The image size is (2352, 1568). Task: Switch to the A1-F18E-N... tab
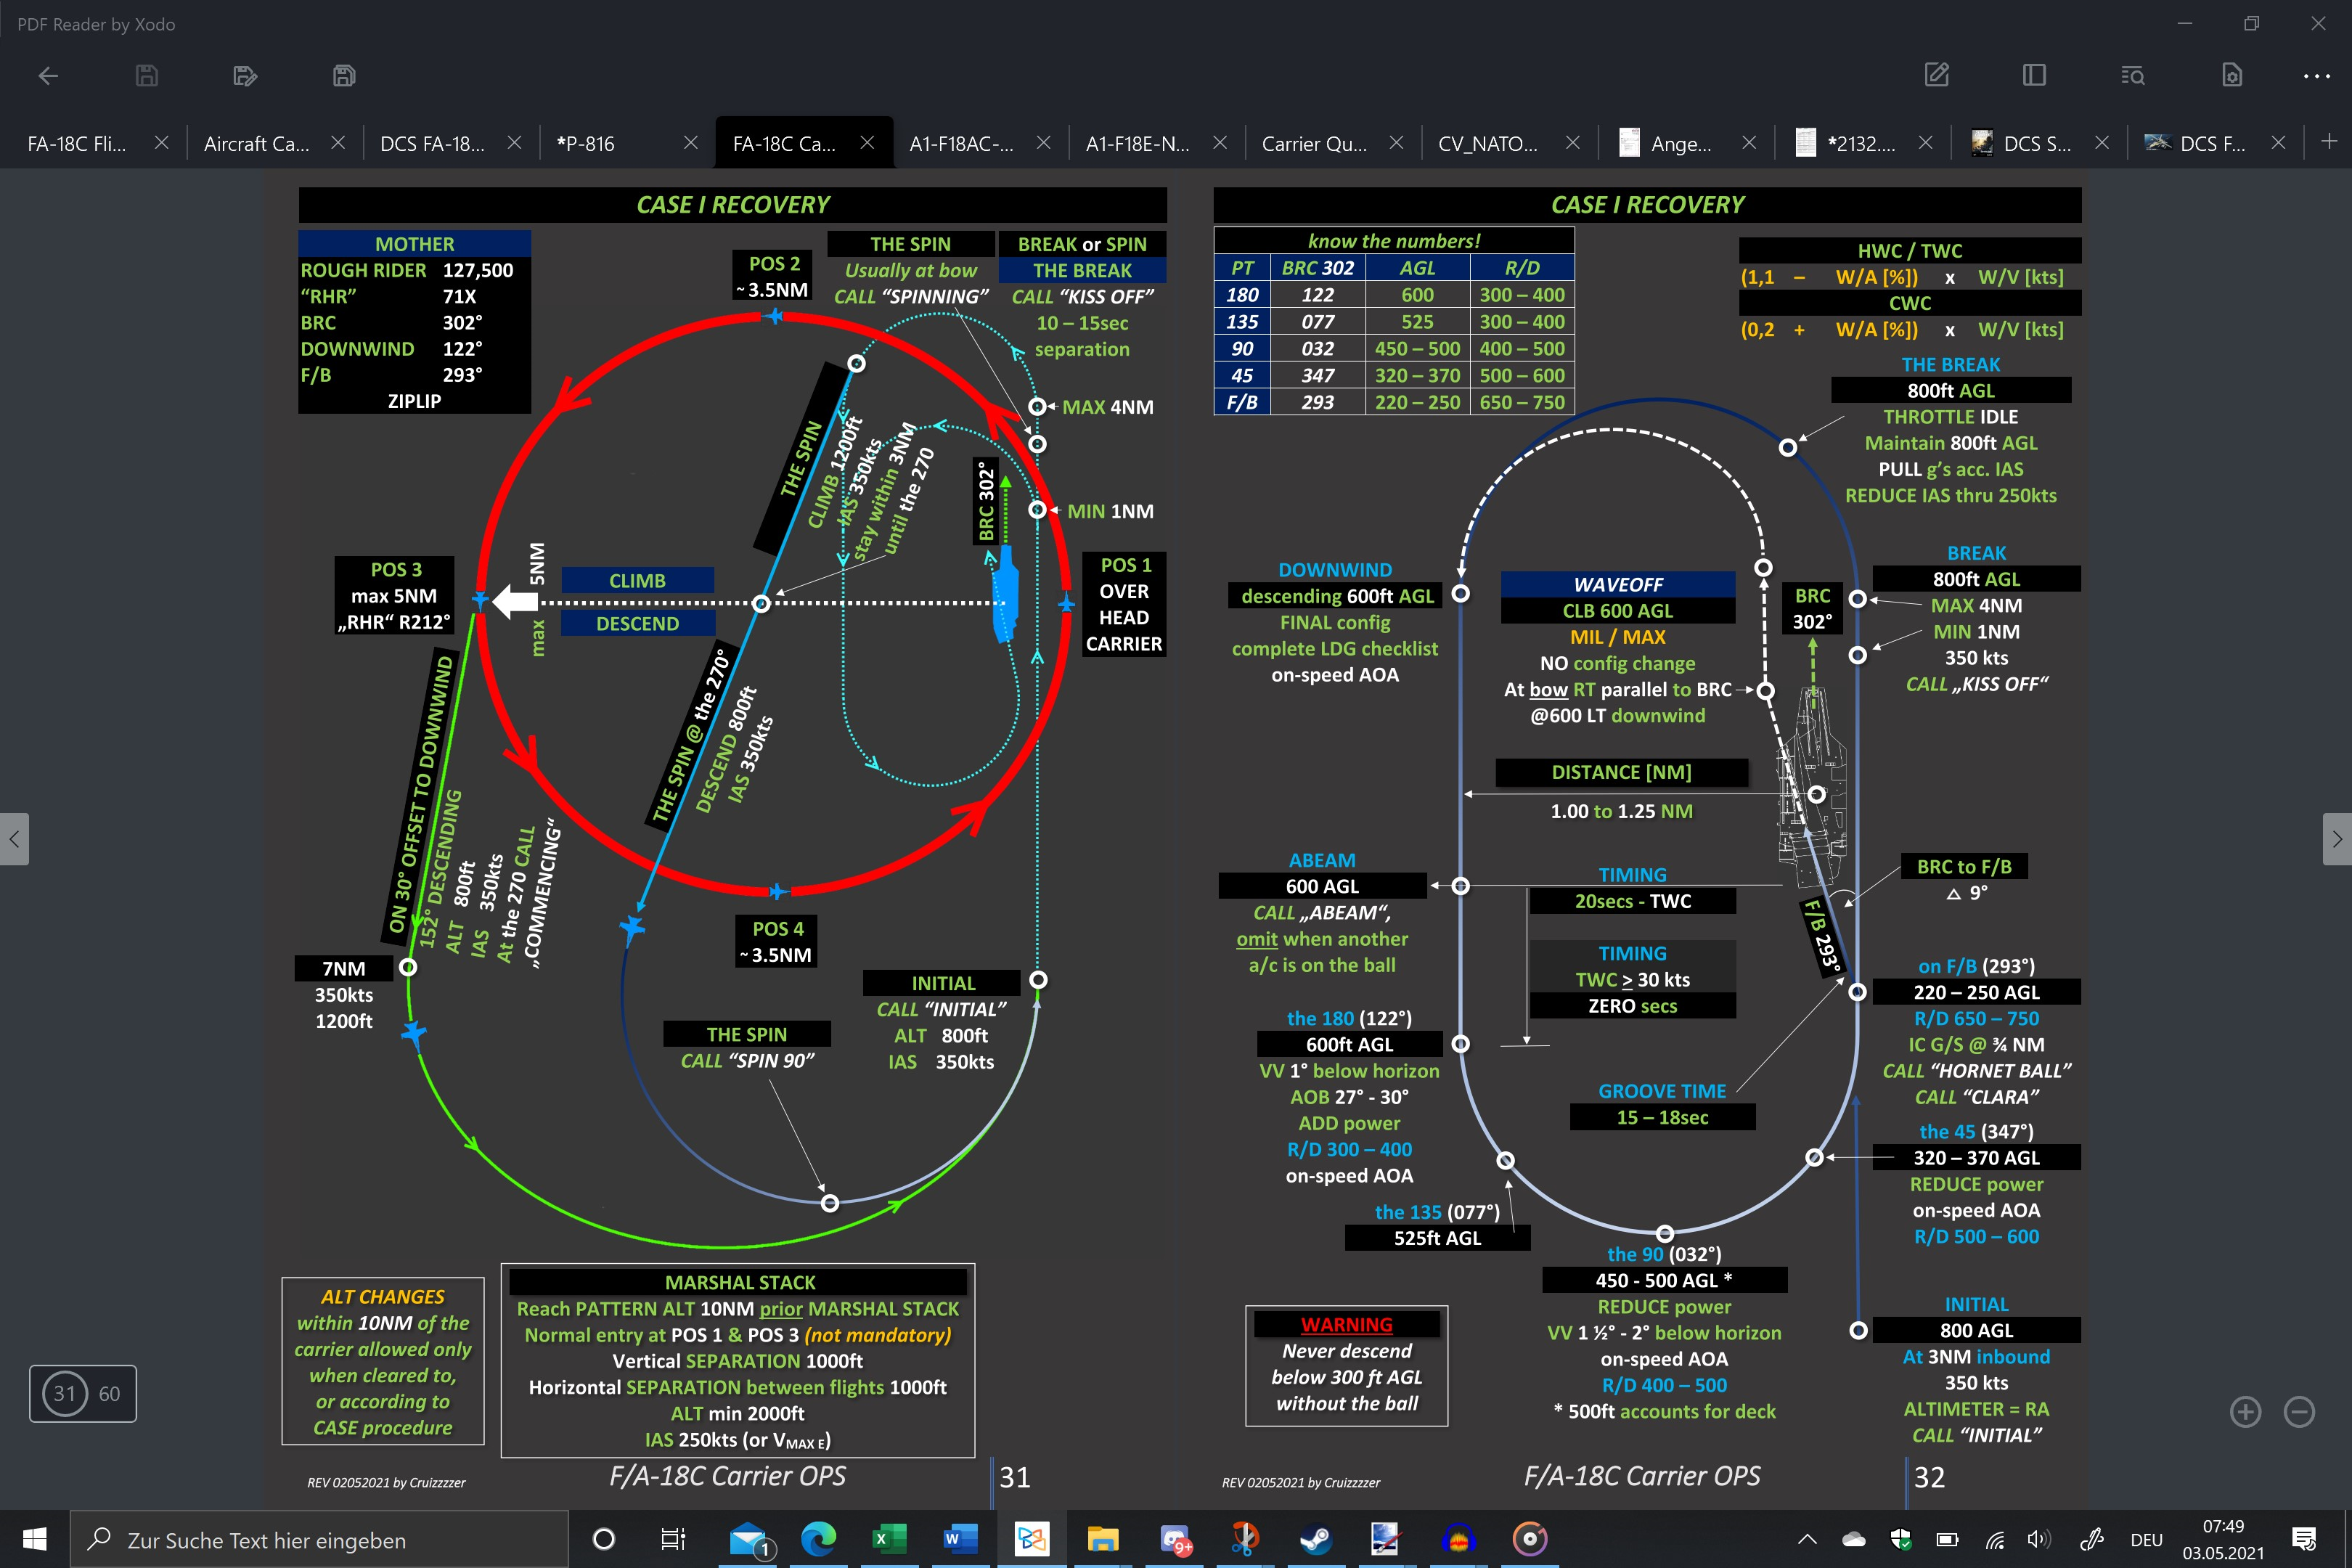click(1138, 144)
